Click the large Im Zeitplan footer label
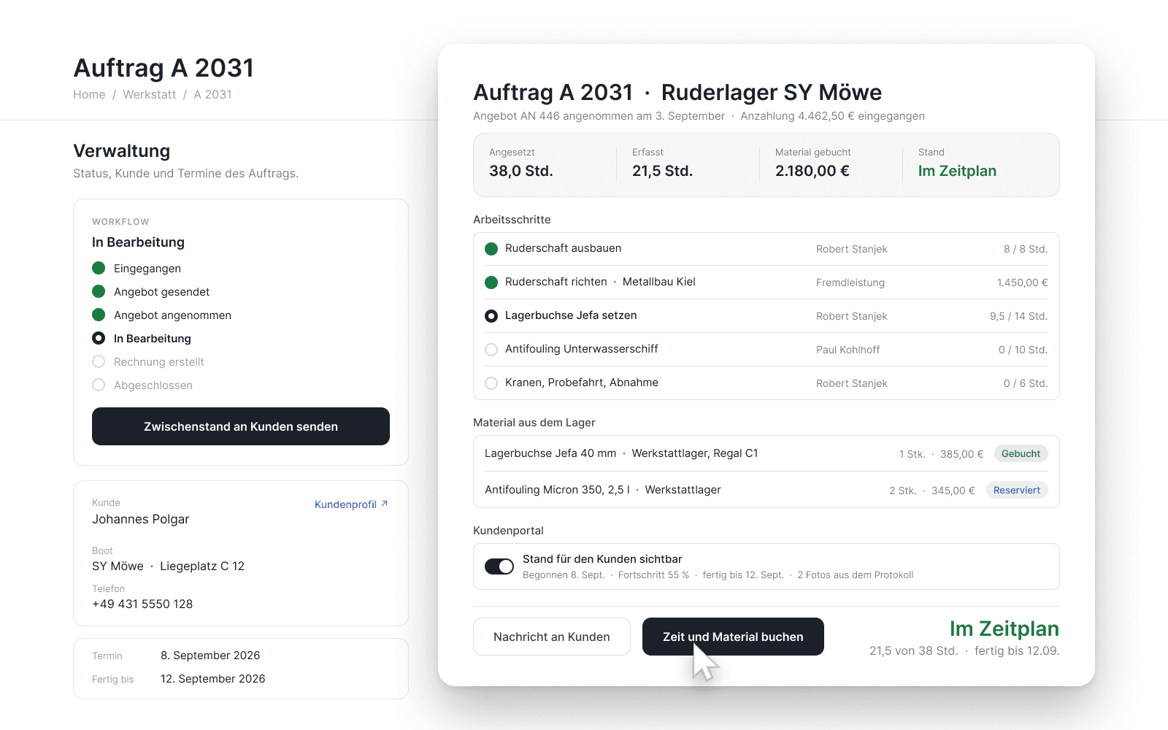This screenshot has height=730, width=1168. [x=1004, y=629]
